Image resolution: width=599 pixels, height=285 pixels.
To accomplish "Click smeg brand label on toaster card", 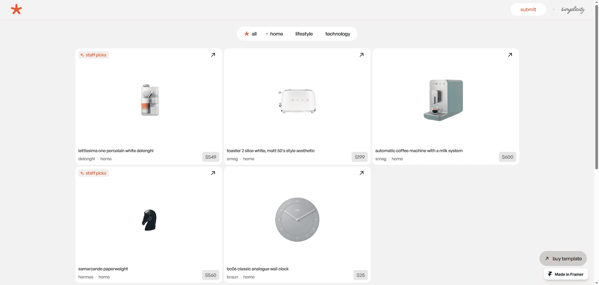I will click(232, 159).
